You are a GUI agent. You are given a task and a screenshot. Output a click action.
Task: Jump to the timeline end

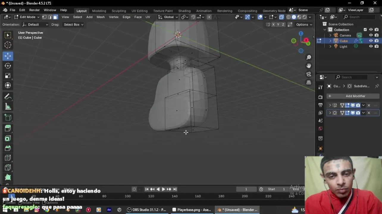(175, 189)
